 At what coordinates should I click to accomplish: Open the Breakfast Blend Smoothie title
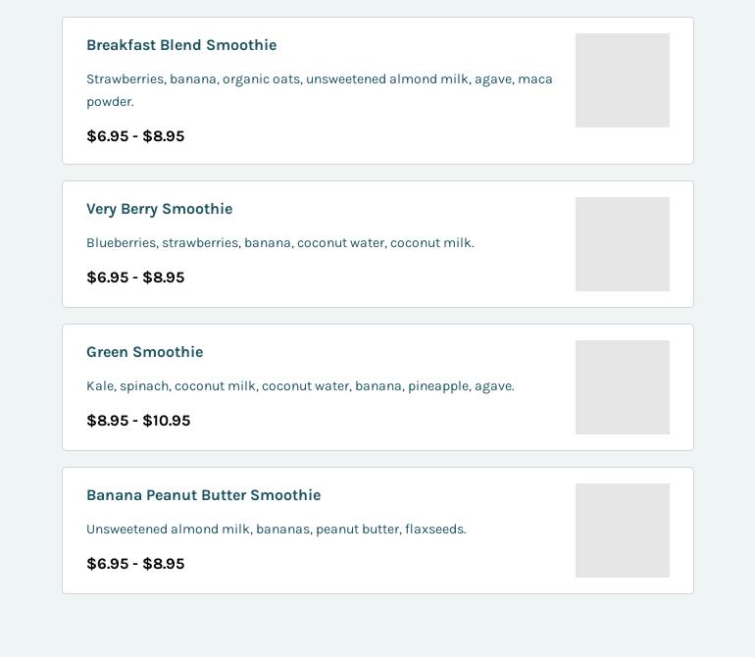coord(181,45)
